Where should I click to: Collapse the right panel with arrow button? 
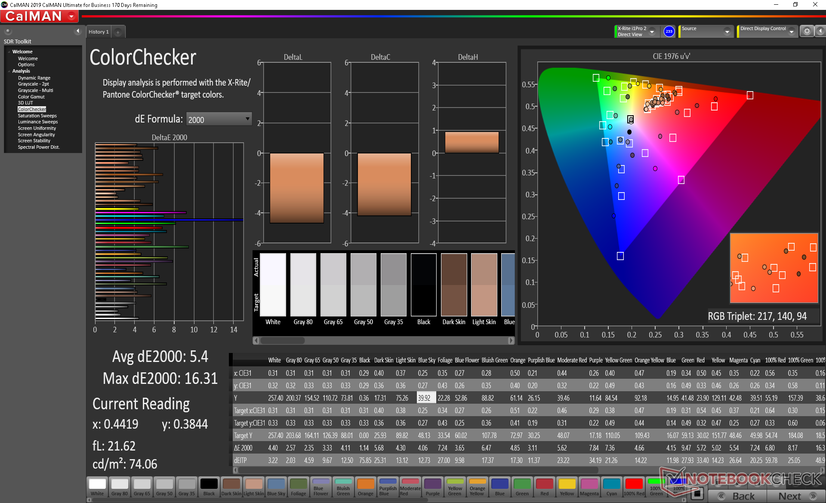tap(820, 31)
